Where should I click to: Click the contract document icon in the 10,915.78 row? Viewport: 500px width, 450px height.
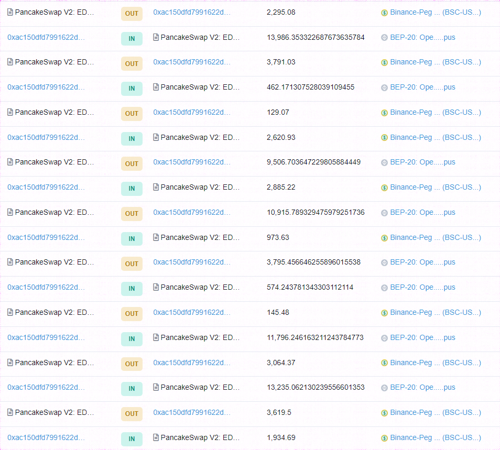[x=10, y=212]
